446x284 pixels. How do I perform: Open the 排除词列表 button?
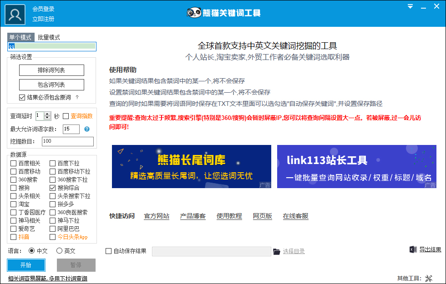pyautogui.click(x=51, y=70)
